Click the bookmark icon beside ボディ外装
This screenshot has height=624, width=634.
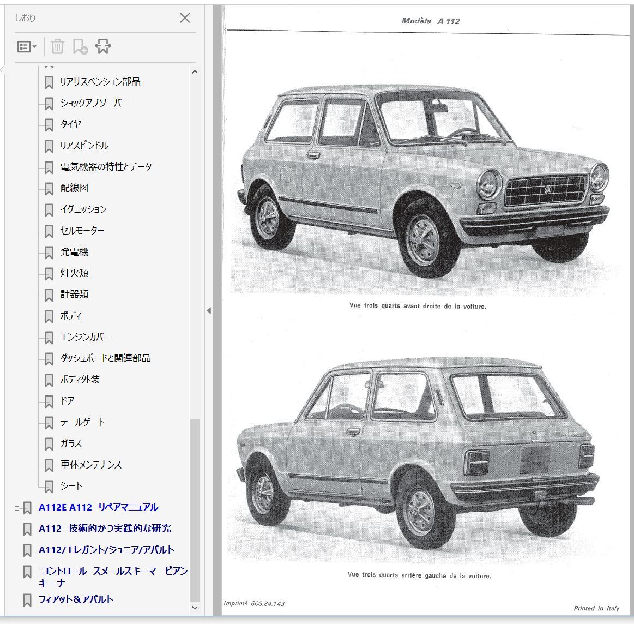49,380
